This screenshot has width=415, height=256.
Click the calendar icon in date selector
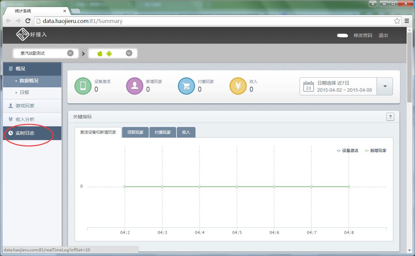309,86
